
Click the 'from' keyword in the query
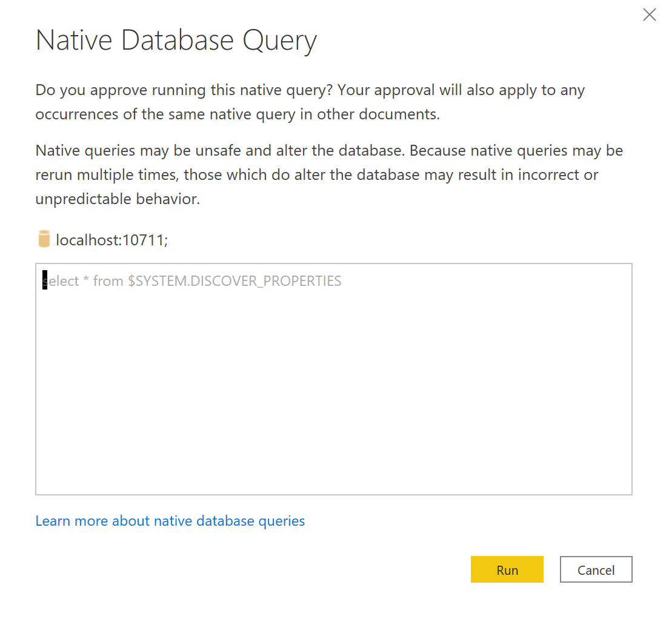(108, 282)
